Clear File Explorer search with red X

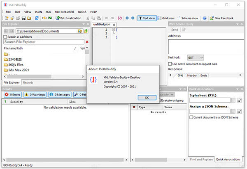[x=87, y=42]
